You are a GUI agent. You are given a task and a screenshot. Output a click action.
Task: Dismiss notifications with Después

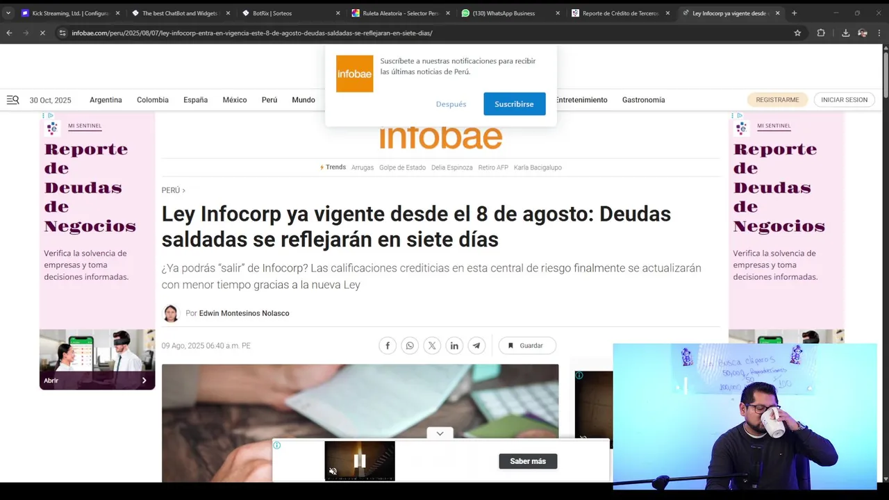pyautogui.click(x=451, y=104)
